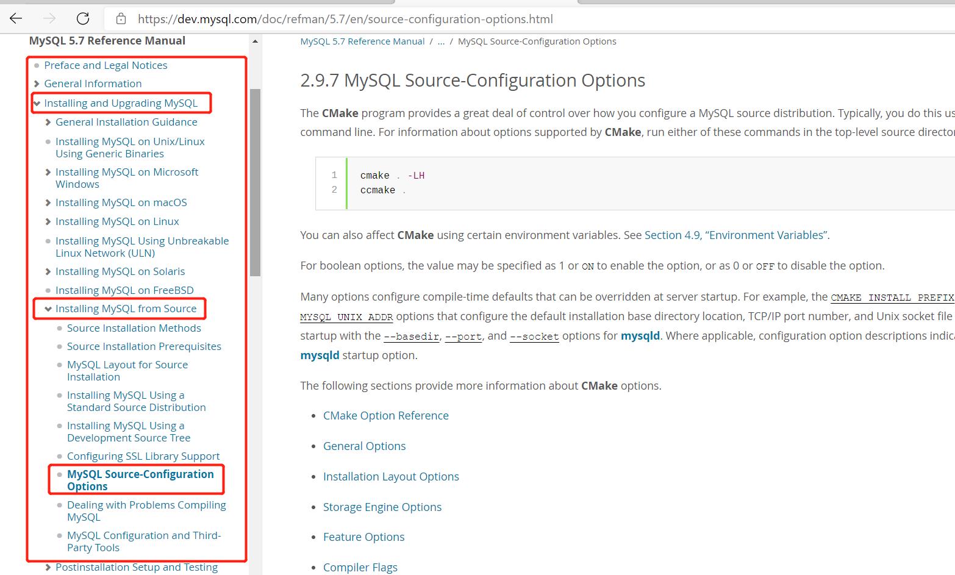Open Installing MySQL from Source
Screen dimensions: 955x575
pos(126,309)
